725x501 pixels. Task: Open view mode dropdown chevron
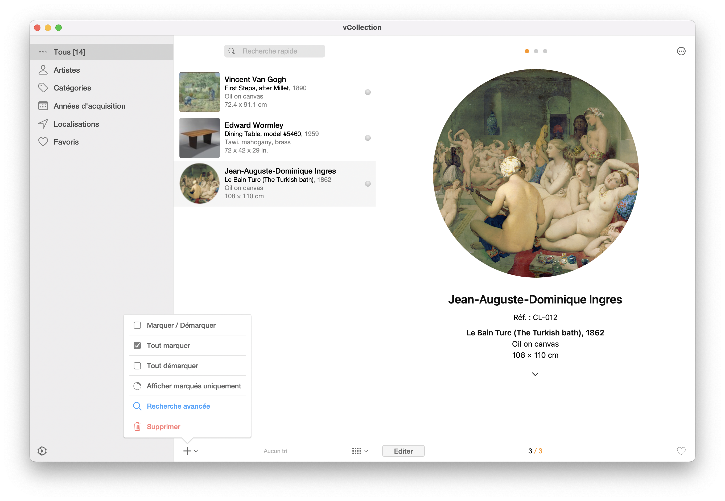pos(366,451)
